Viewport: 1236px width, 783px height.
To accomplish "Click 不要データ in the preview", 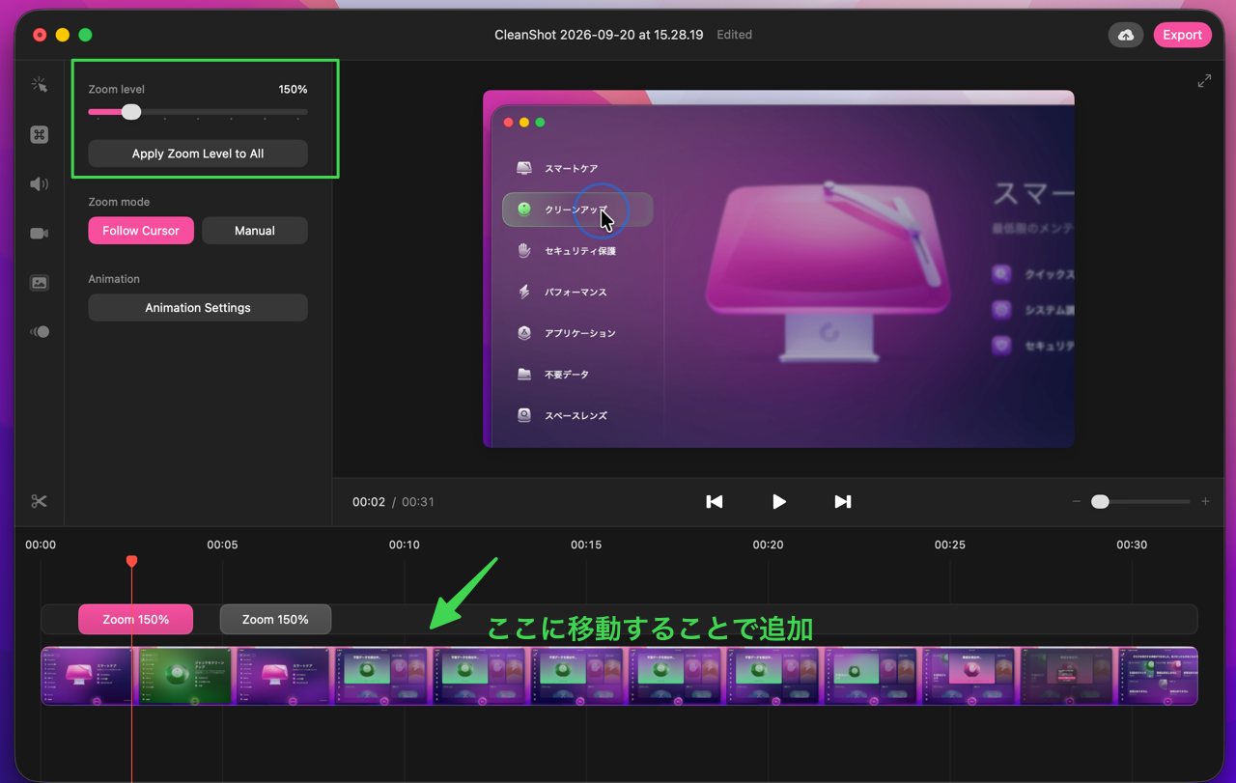I will click(567, 375).
